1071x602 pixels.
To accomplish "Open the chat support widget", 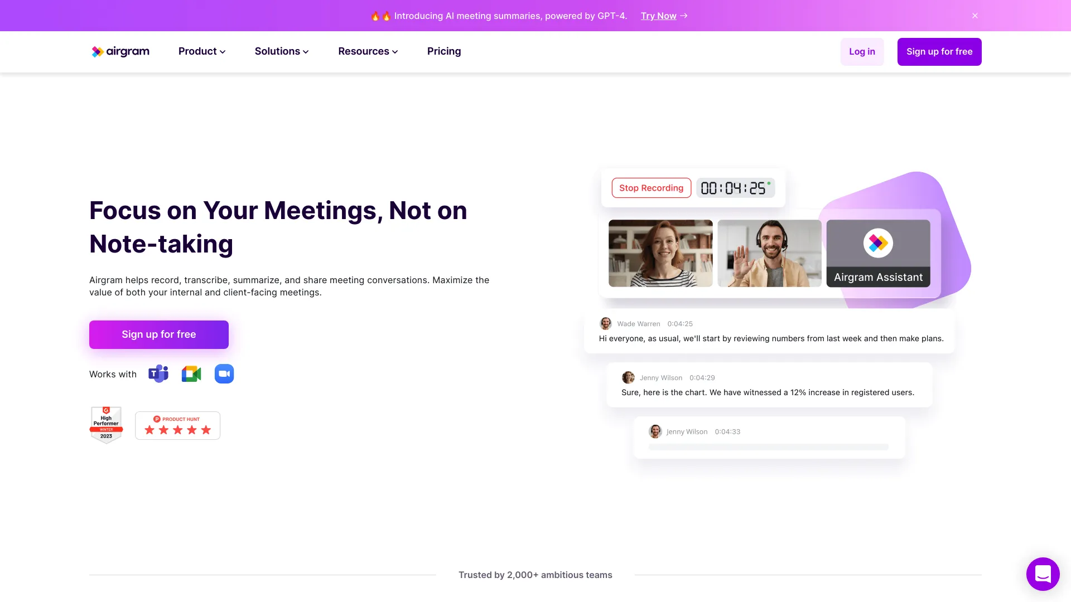I will point(1043,574).
